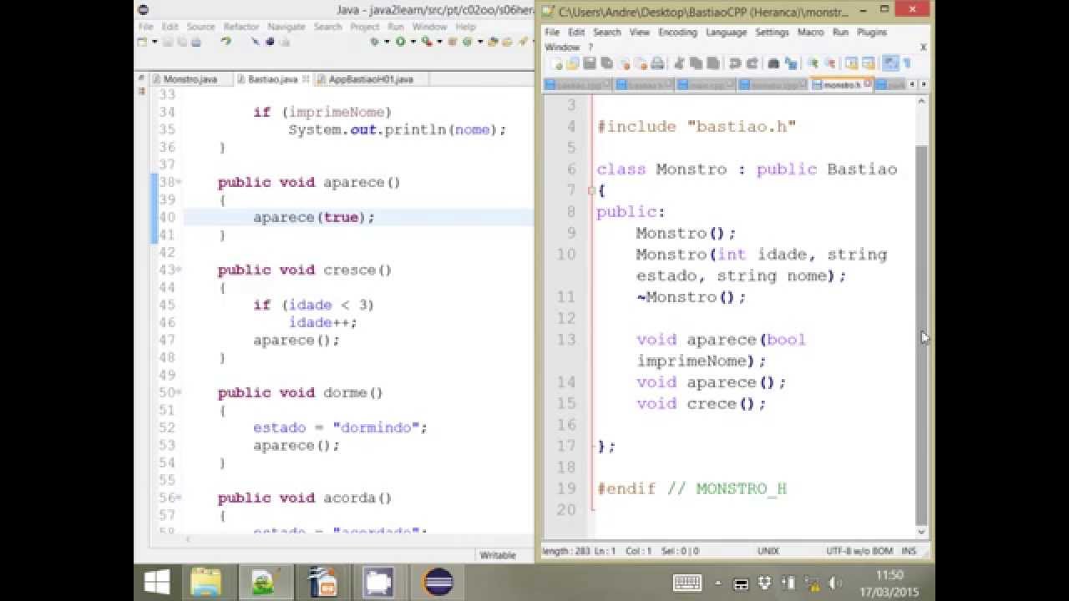This screenshot has width=1069, height=601.
Task: Click the Save All icon in Notepad++
Action: [606, 63]
